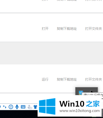Open the shirt-shaped skin icon in the input toolbar

tap(35, 107)
